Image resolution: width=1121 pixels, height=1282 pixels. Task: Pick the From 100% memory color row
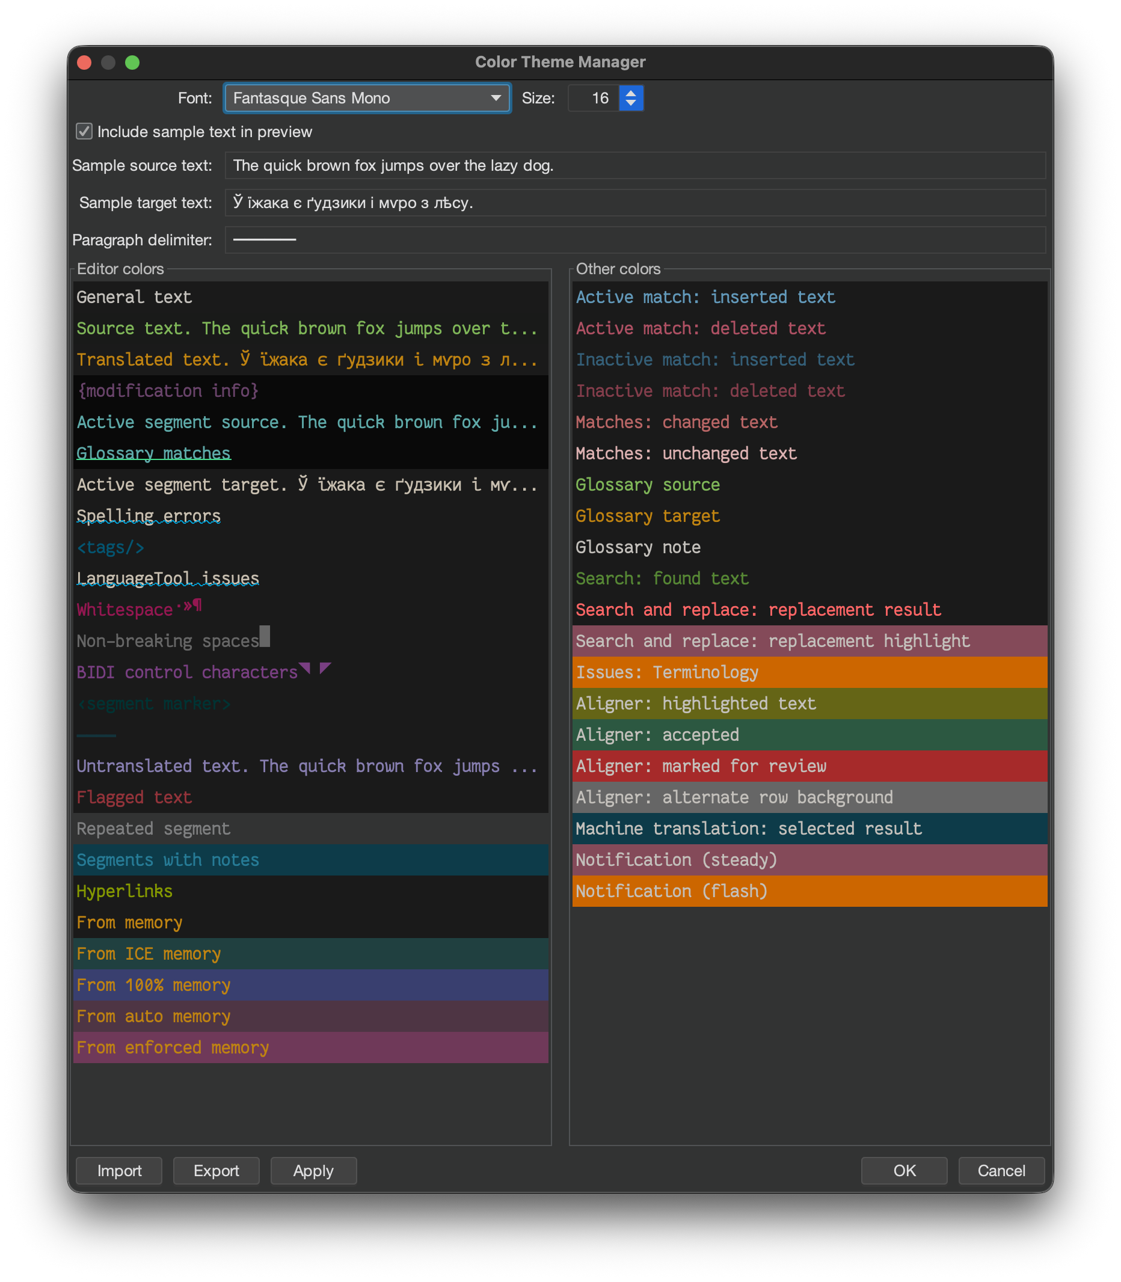310,985
